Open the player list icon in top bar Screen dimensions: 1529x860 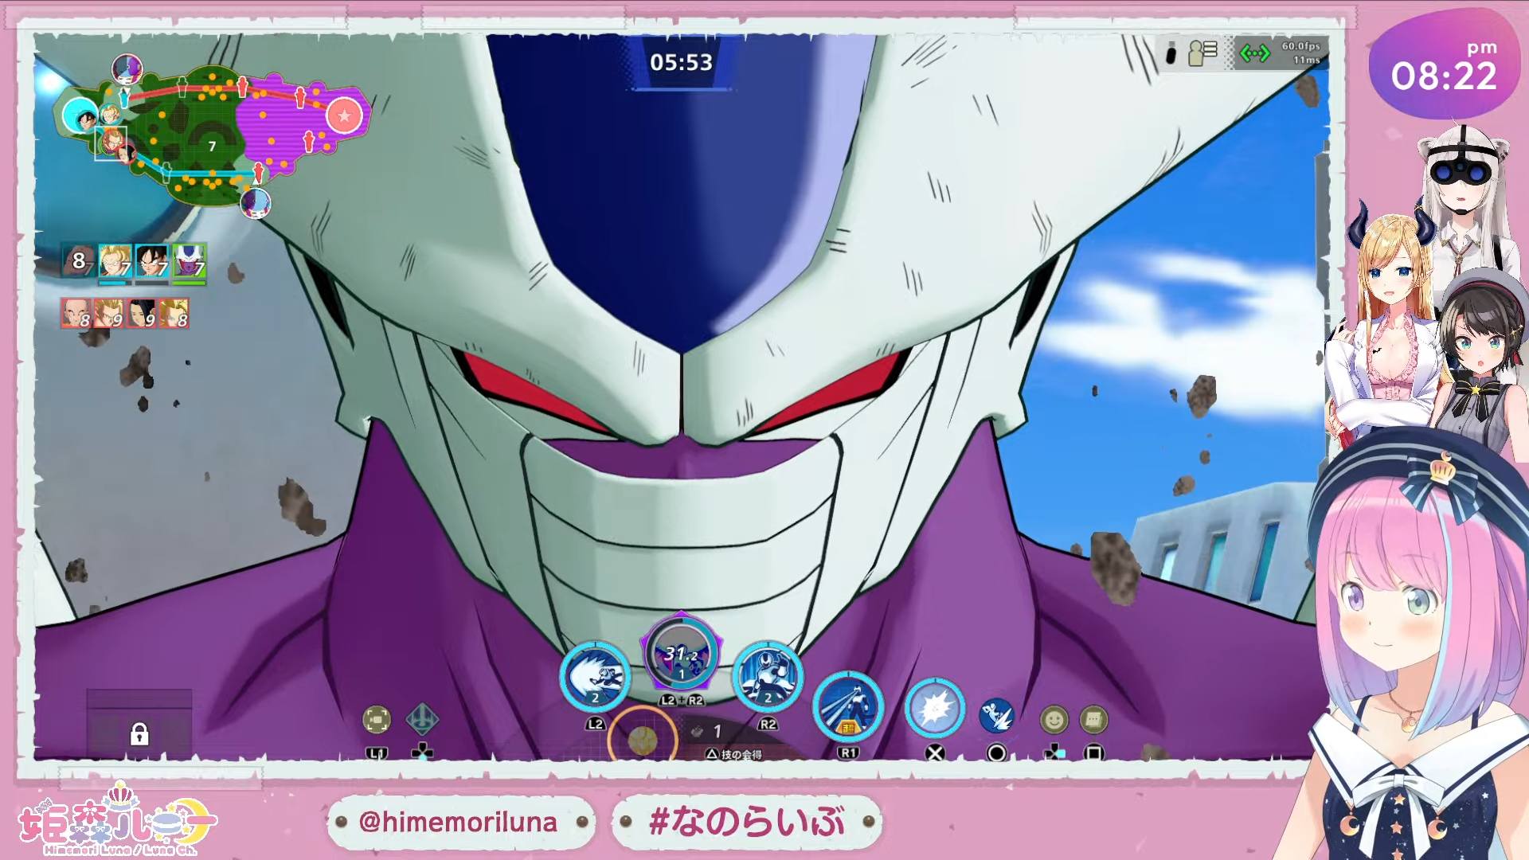[1202, 53]
